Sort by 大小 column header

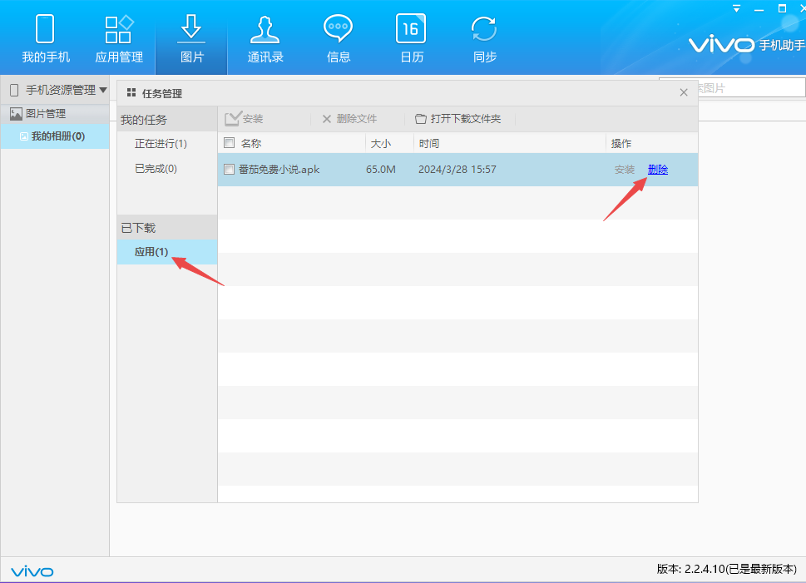380,143
